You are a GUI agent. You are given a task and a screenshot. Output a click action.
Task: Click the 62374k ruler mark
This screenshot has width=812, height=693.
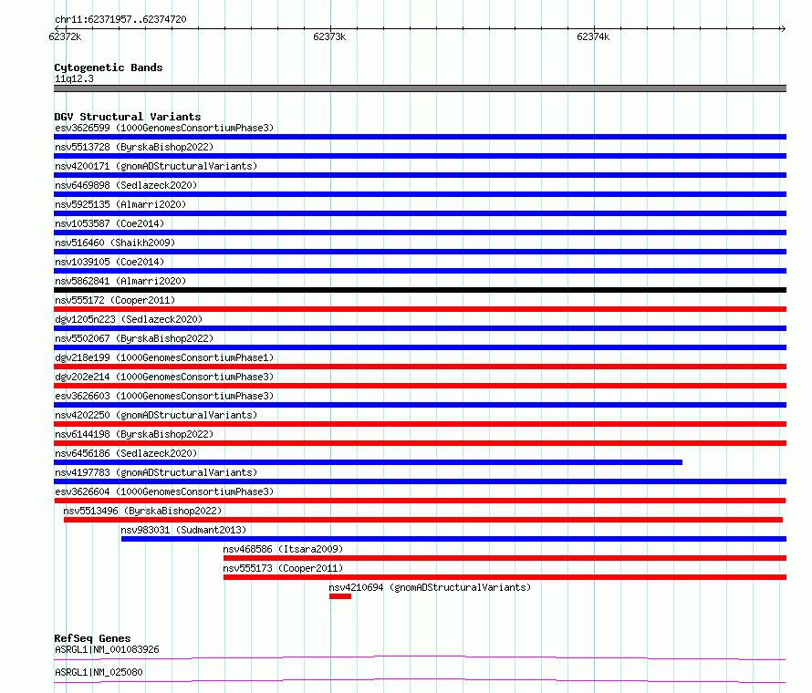[593, 36]
